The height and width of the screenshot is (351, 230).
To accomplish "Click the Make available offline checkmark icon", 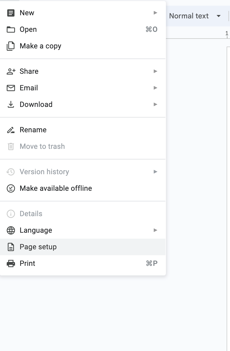I will 11,188.
